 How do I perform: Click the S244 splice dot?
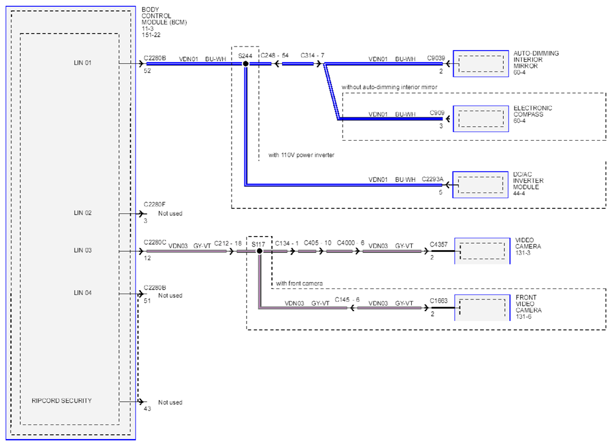245,63
